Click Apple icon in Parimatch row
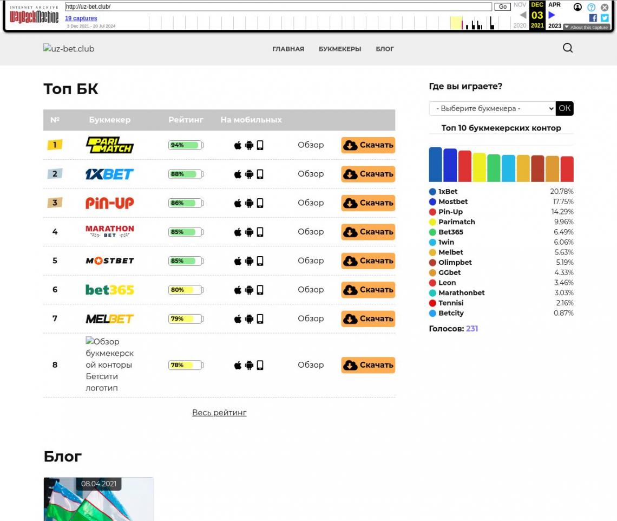 click(238, 145)
